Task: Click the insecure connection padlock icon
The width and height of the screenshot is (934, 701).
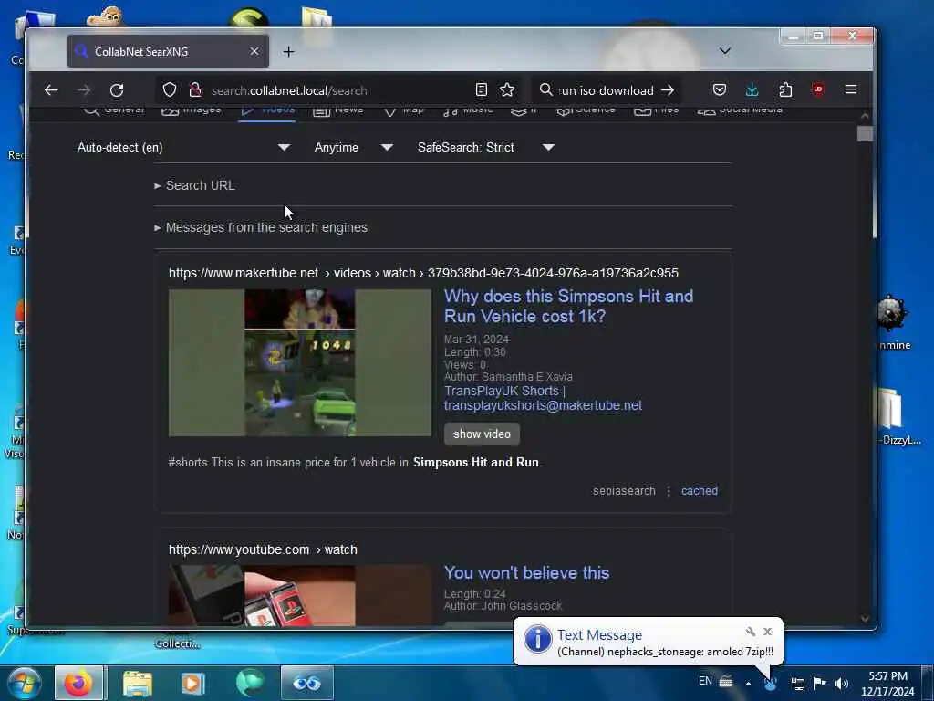Action: (195, 90)
